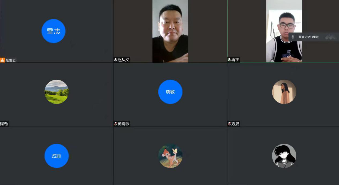Click the 正在讲话: 冉宇 speaking indicator text
339x185 pixels.
pyautogui.click(x=309, y=37)
